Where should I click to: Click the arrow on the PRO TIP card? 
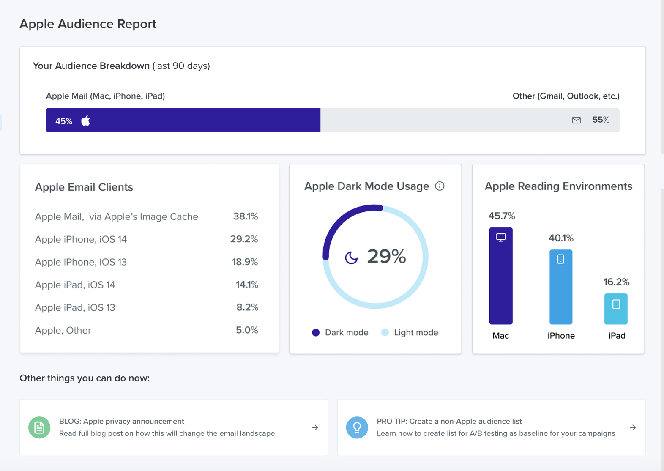[x=633, y=427]
